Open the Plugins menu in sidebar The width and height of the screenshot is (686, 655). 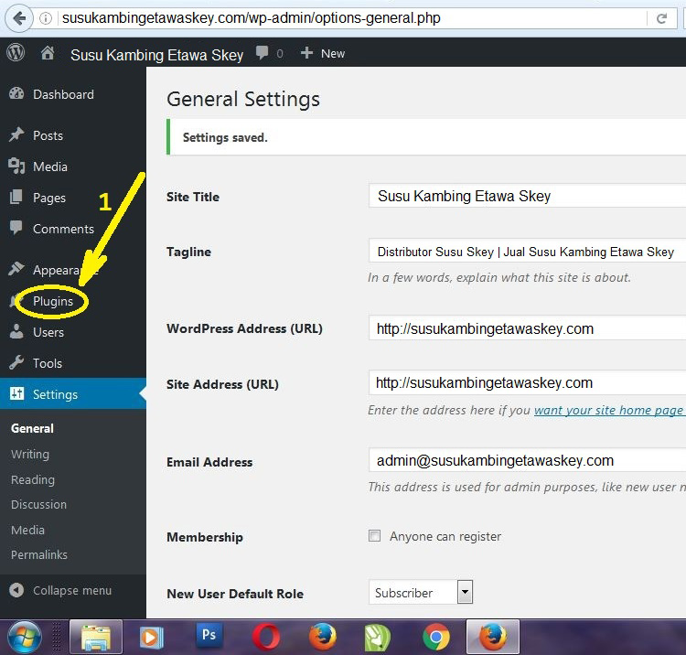click(52, 301)
